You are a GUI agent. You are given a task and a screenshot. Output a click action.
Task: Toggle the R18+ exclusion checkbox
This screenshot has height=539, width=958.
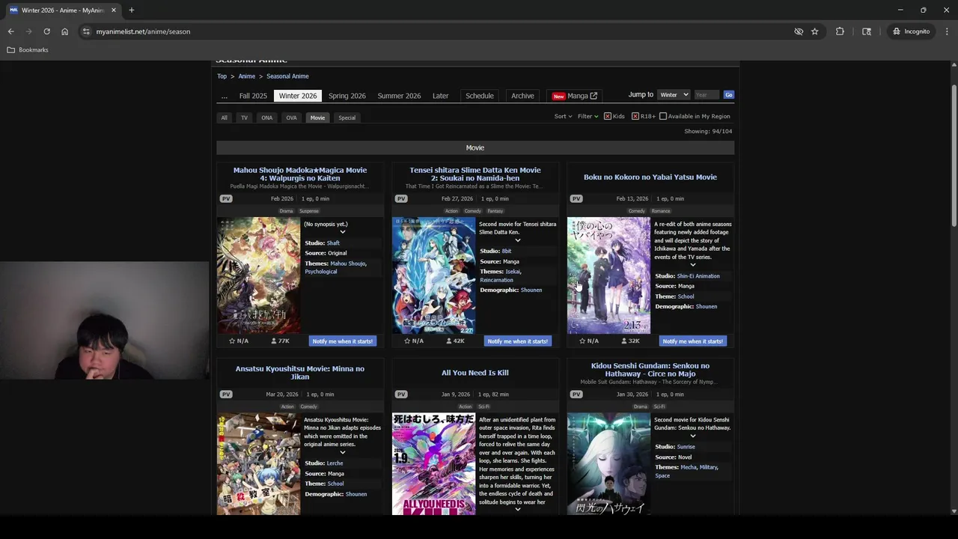[x=635, y=116]
